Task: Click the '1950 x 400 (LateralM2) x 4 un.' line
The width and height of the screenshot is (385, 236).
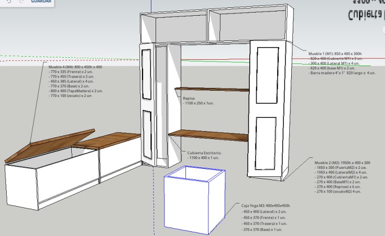Action: (341, 173)
